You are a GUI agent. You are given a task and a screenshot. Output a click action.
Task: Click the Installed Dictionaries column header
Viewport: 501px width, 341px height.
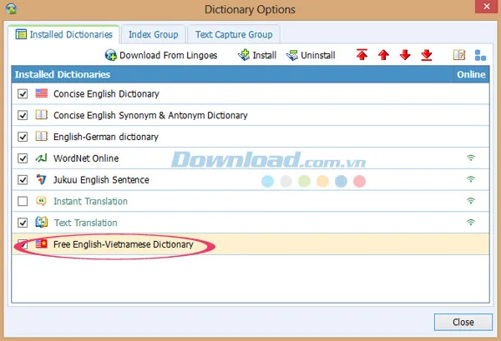pyautogui.click(x=232, y=74)
